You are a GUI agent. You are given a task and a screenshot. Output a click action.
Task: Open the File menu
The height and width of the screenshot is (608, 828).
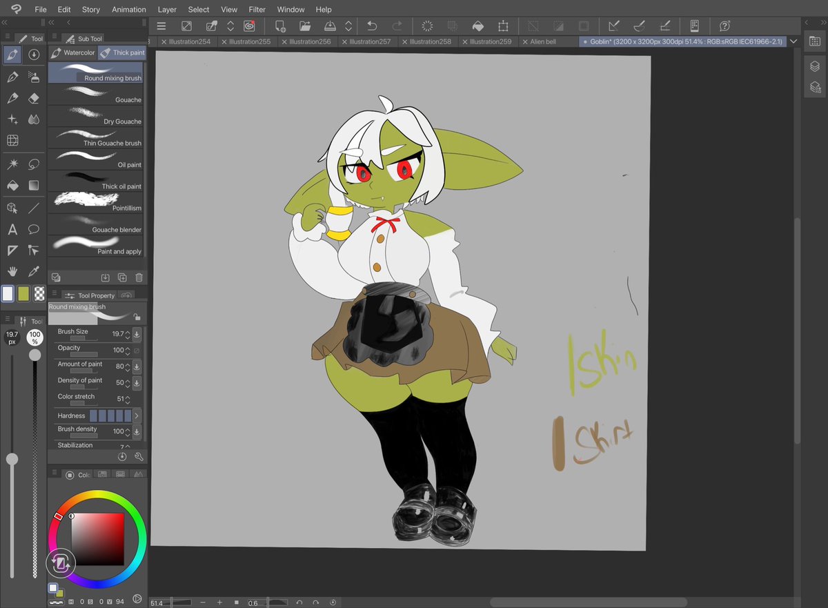(41, 10)
